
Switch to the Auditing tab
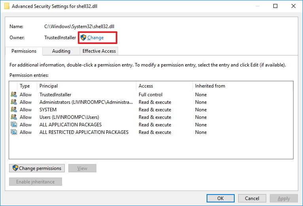click(x=61, y=51)
